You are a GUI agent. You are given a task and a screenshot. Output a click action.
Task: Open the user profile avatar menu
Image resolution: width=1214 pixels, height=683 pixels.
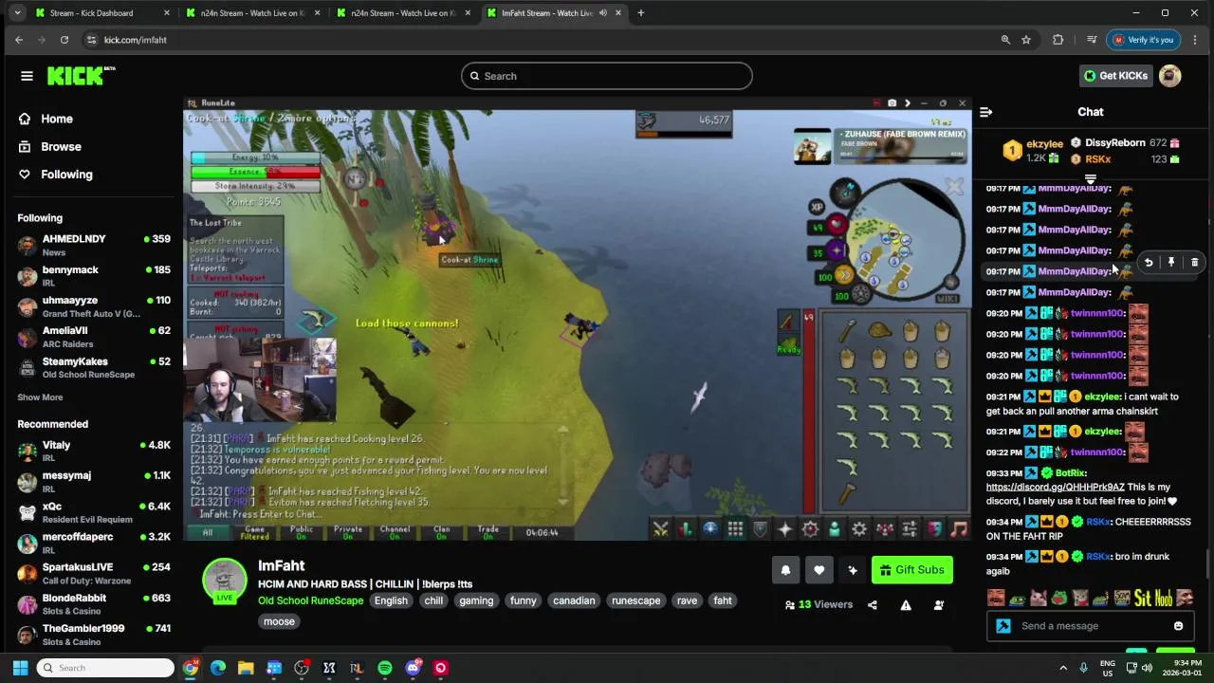(x=1170, y=76)
